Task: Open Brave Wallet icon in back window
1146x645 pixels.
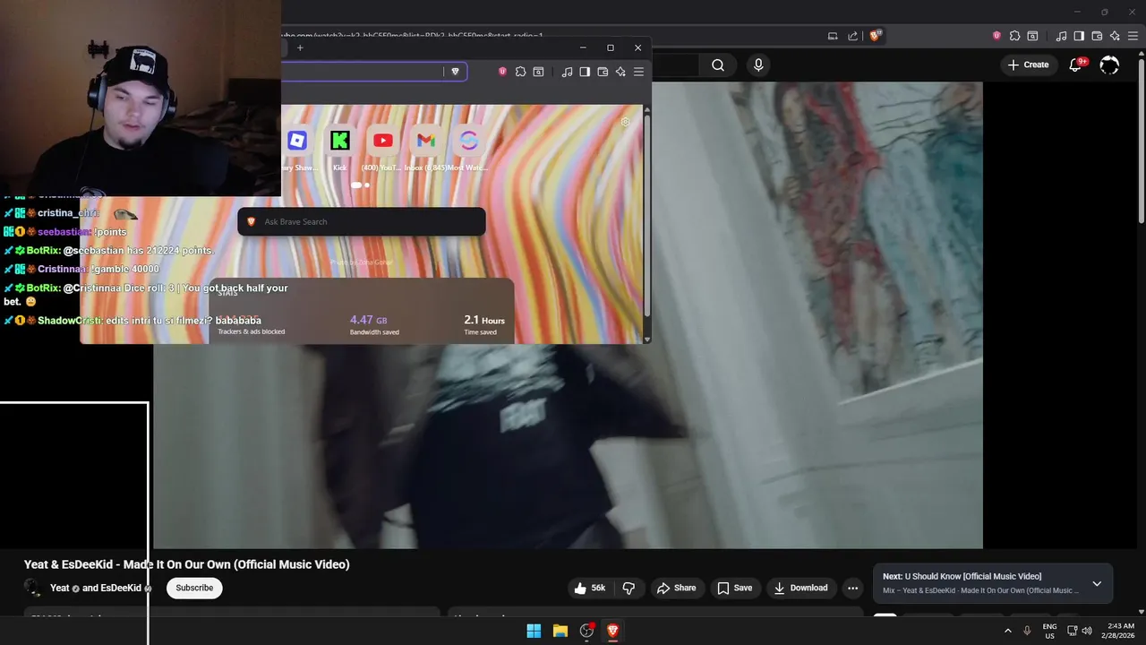Action: (1097, 36)
